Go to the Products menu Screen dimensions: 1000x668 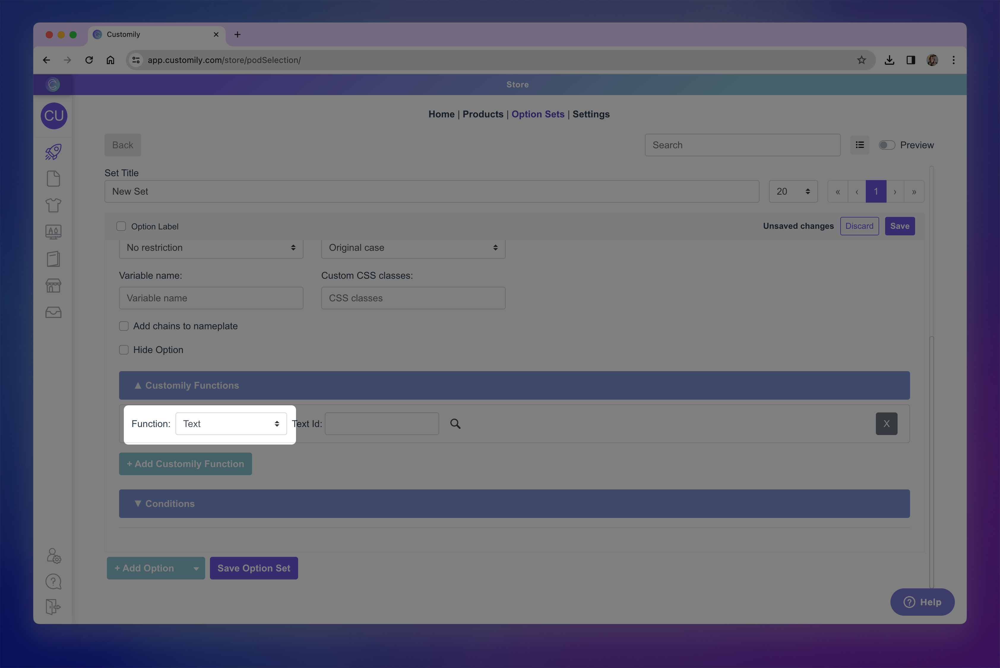point(483,114)
